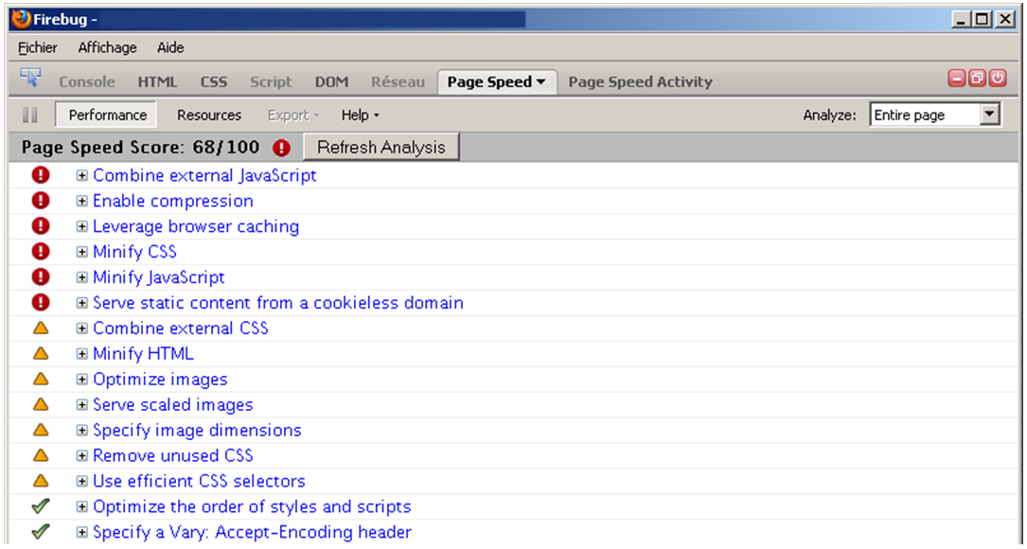
Task: Click the red error icon next to Page Speed Score
Action: pos(279,147)
